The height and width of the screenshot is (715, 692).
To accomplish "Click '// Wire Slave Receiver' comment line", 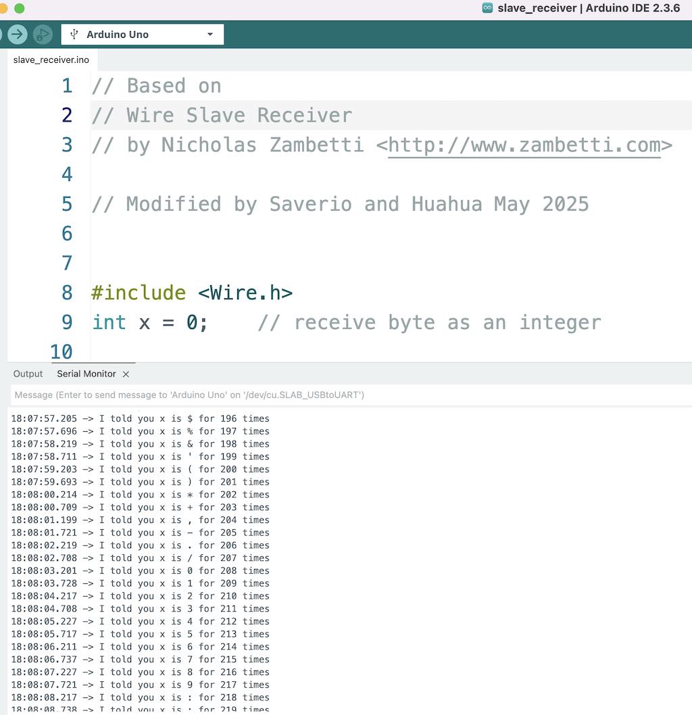I will [x=222, y=116].
